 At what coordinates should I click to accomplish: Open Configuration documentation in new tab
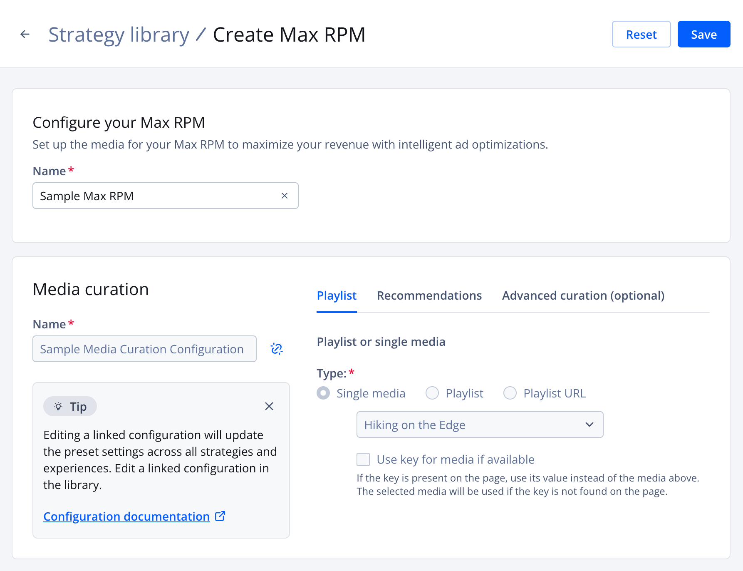[126, 516]
